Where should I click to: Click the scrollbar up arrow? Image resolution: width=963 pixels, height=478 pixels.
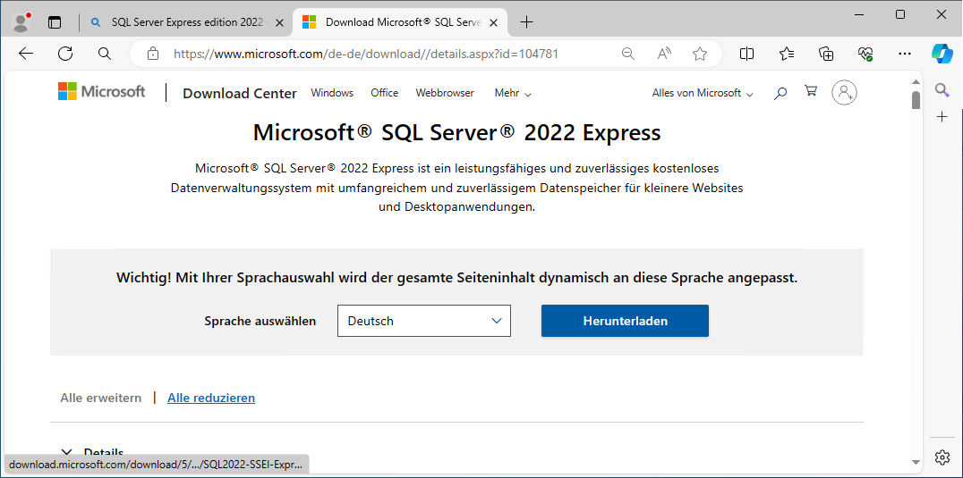916,82
